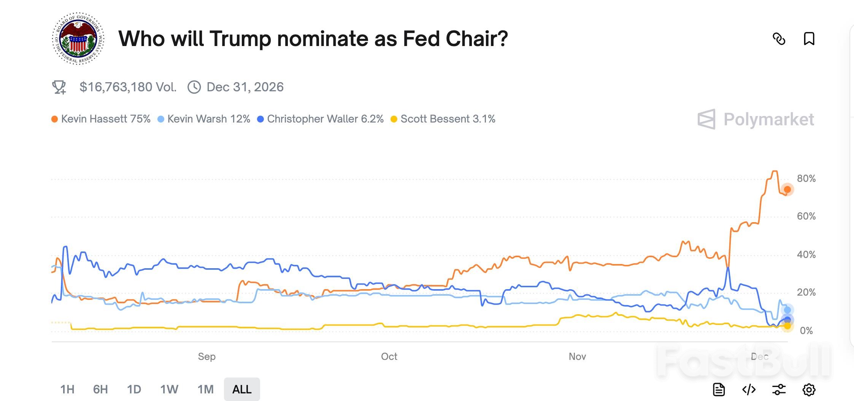Click the Federal Reserve seal logo
Screen dimensions: 854x401
[x=78, y=38]
